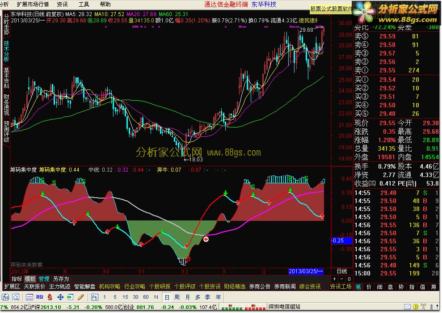Click the red B signal marker
Viewport: 442px width, 313px height.
pos(189,258)
